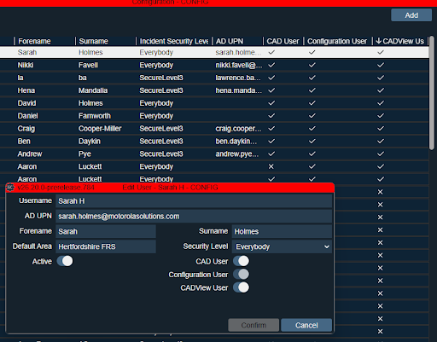Open the Security Level dropdown
This screenshot has height=342, width=437.
coord(282,246)
